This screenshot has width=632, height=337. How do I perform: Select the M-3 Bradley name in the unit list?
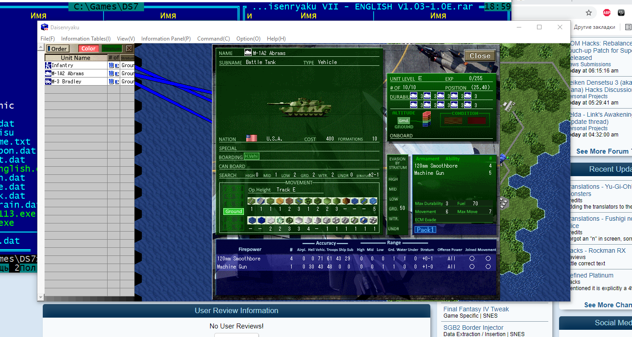(67, 82)
